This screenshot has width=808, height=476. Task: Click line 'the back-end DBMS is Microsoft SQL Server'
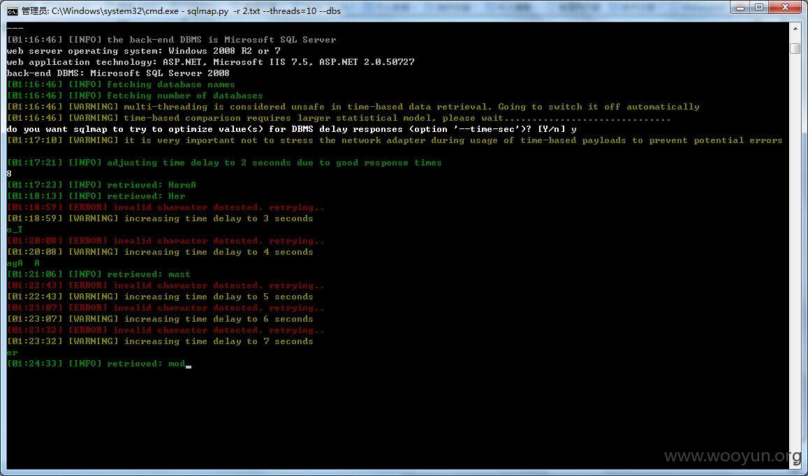pyautogui.click(x=172, y=40)
